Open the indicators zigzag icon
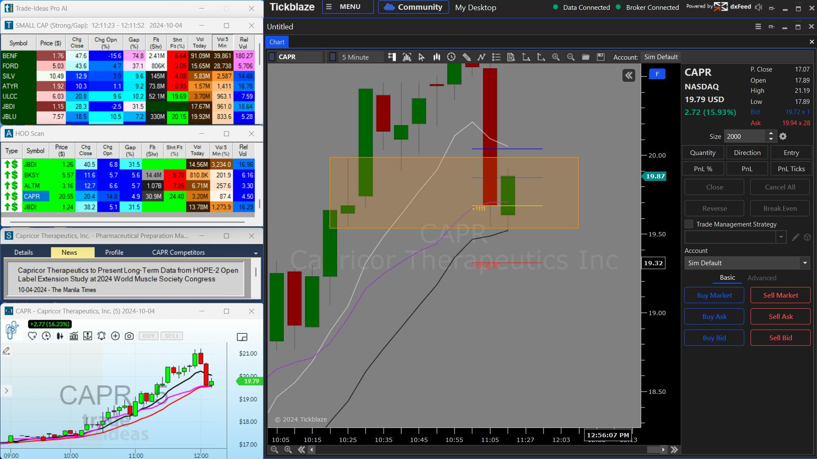The image size is (817, 459). pos(482,57)
